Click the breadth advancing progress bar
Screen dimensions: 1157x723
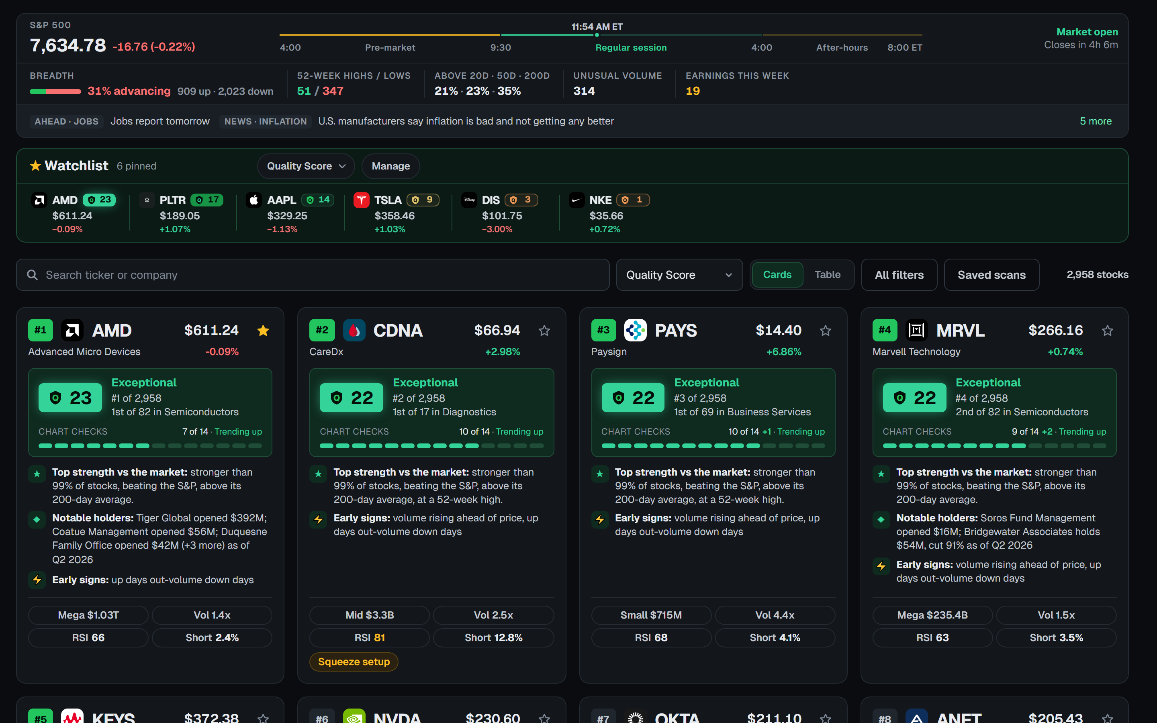(55, 91)
